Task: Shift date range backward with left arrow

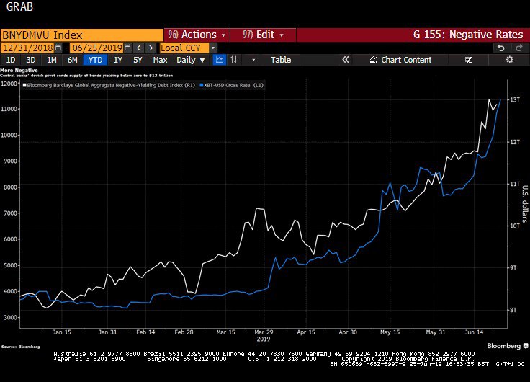Action: 138,48
